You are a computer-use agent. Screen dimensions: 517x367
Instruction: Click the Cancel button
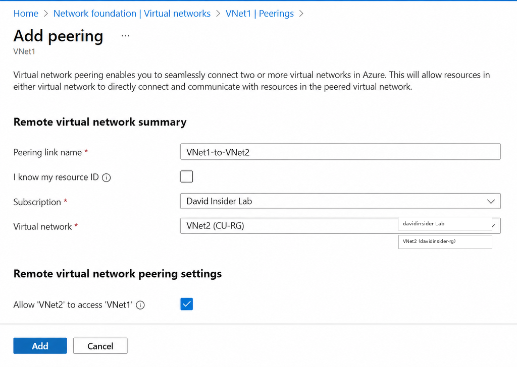(100, 346)
